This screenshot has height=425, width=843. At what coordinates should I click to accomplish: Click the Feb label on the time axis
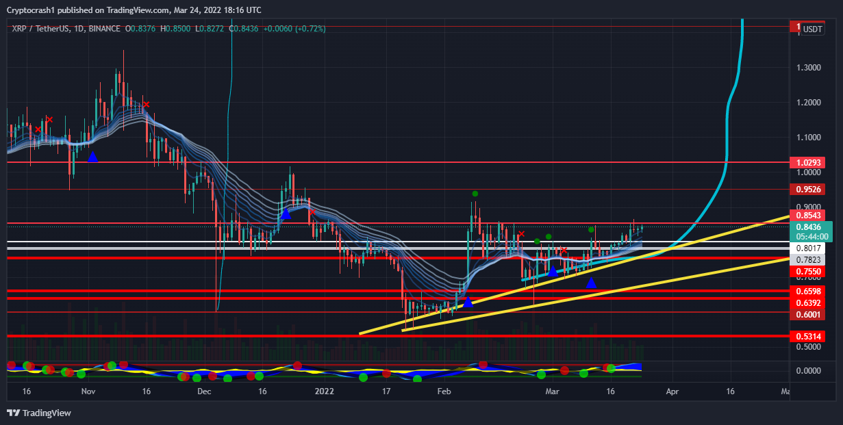click(x=444, y=392)
